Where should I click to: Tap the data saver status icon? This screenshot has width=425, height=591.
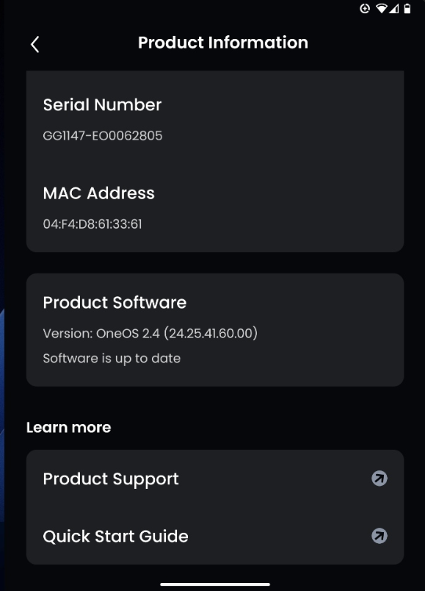365,8
